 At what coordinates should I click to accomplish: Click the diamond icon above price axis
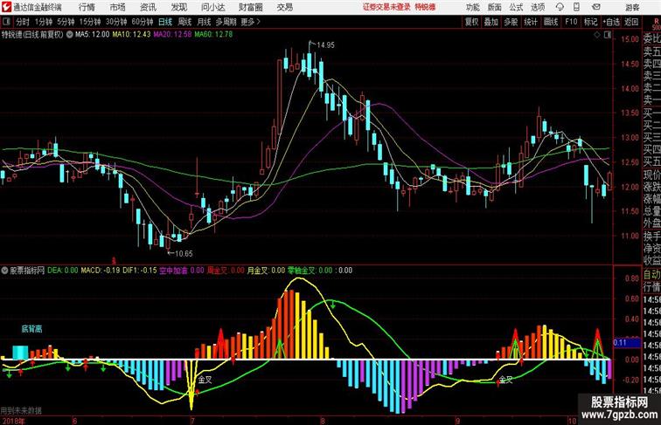pyautogui.click(x=597, y=36)
